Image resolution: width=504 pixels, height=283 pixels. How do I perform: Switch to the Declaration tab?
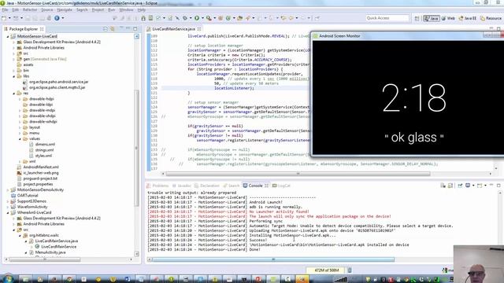click(207, 186)
